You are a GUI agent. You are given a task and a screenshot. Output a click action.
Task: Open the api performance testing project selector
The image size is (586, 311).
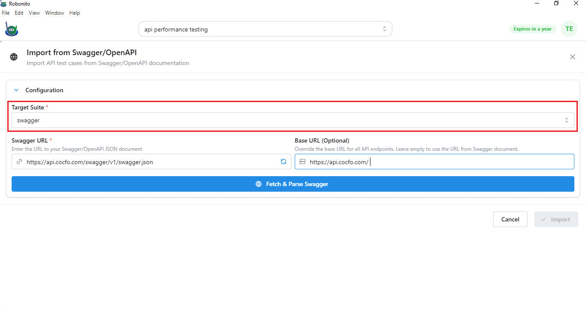click(265, 29)
